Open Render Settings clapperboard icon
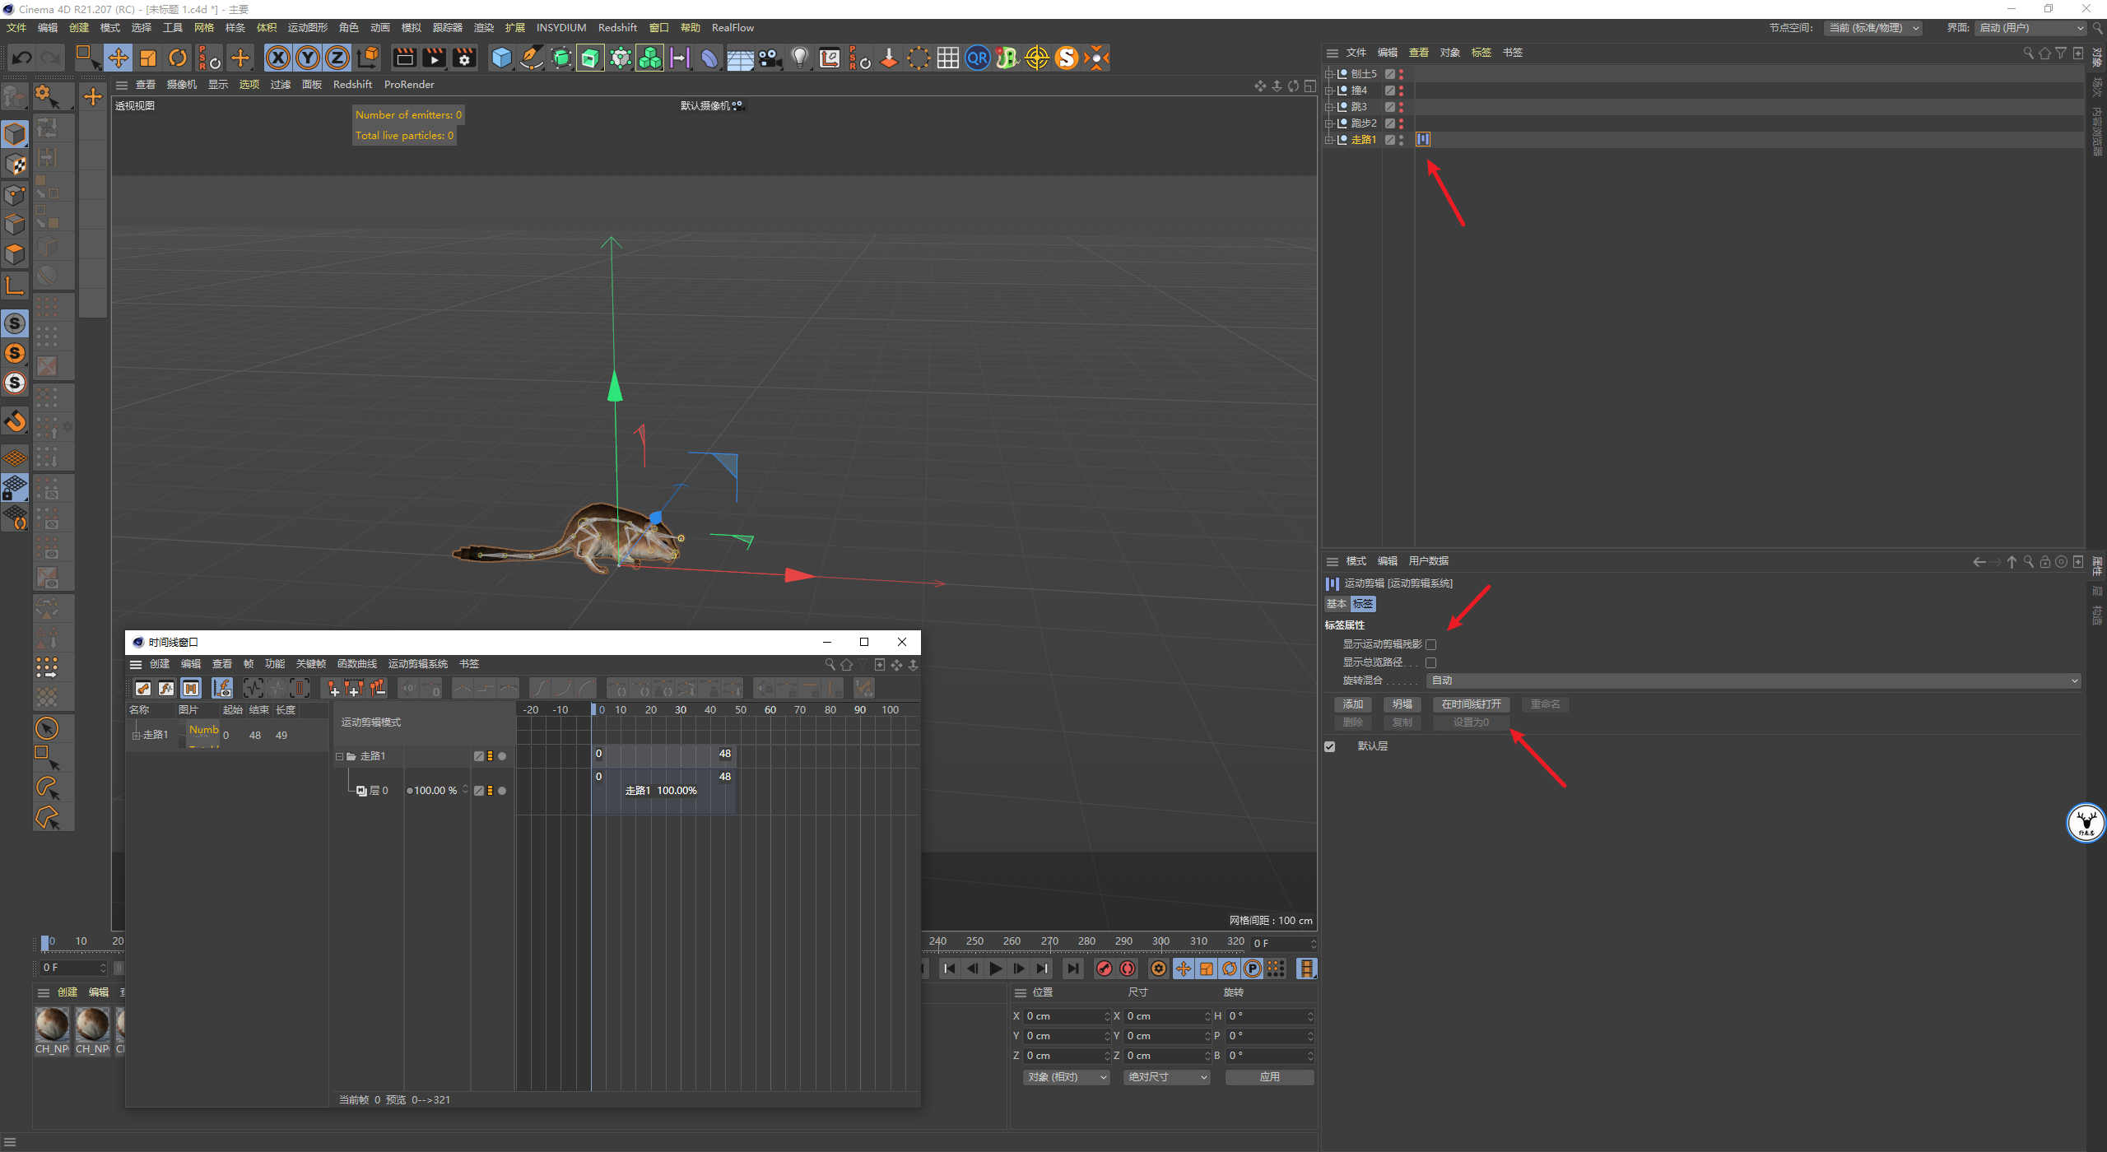Viewport: 2107px width, 1152px height. 464,58
